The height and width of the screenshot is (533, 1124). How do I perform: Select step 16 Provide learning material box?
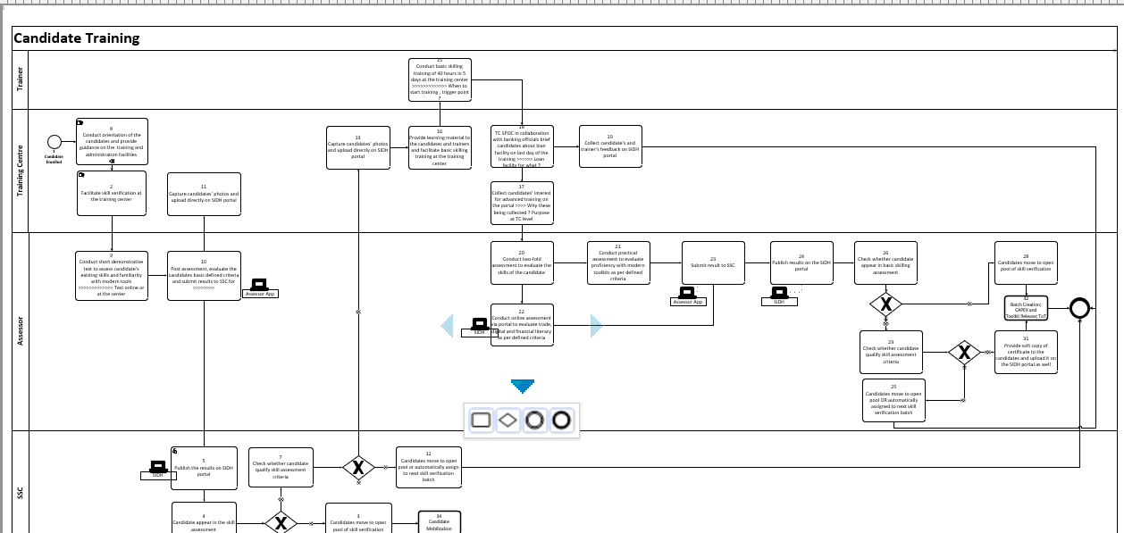coord(440,147)
